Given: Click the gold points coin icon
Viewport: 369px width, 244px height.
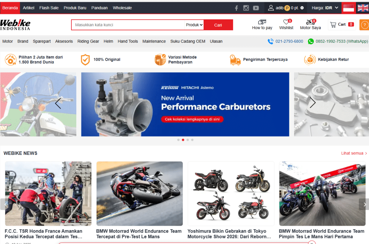Looking at the screenshot, I should pos(287,8).
